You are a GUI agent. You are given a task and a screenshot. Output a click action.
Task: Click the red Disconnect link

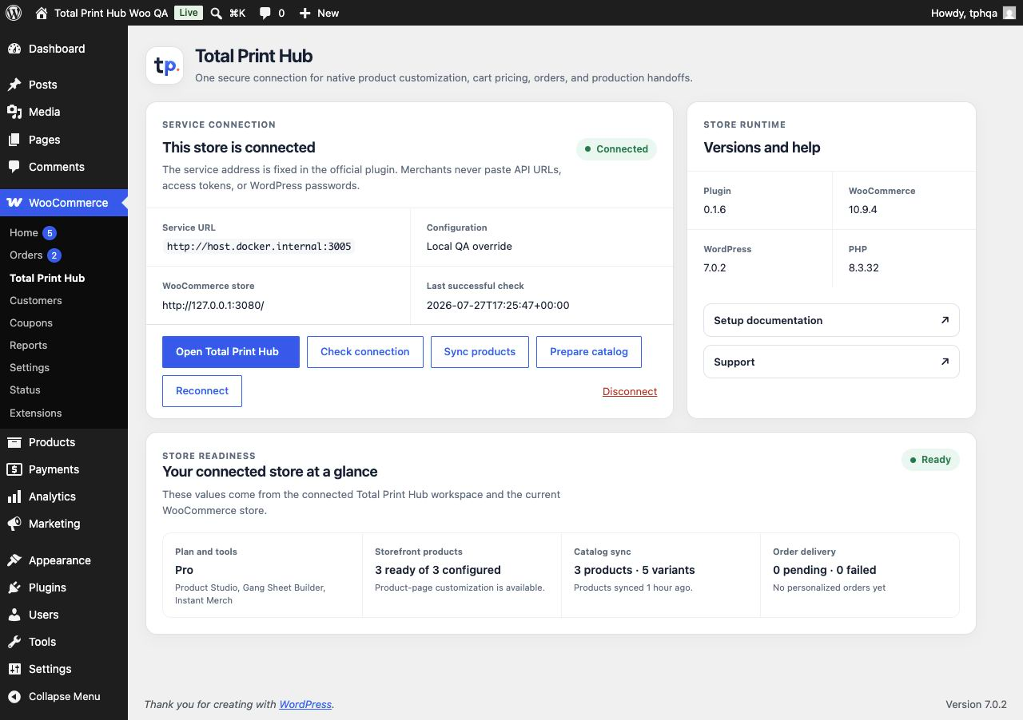pyautogui.click(x=630, y=391)
